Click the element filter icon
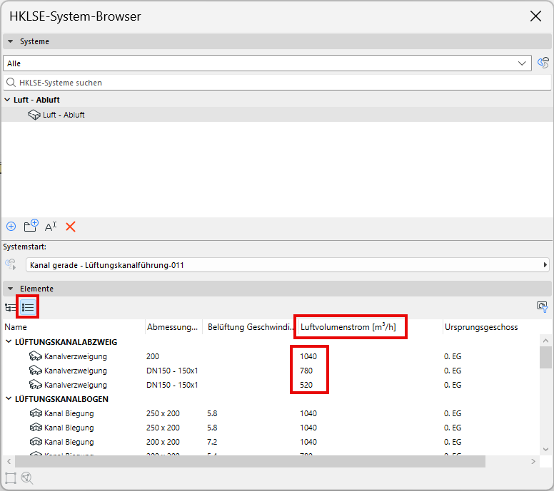Viewport: 554px width, 491px height. 543,307
